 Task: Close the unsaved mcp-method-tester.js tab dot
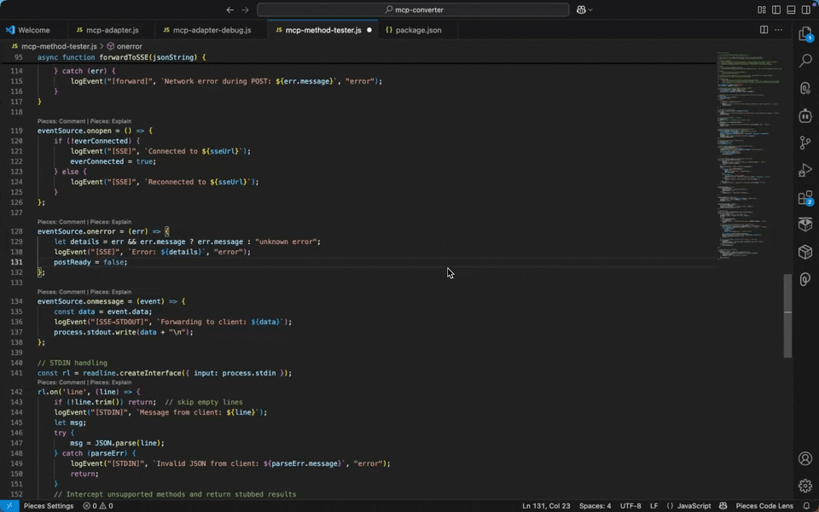(369, 30)
